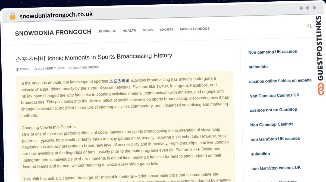
Task: Click the folder icon beside UNCATEGORIZED
Action: (70, 68)
